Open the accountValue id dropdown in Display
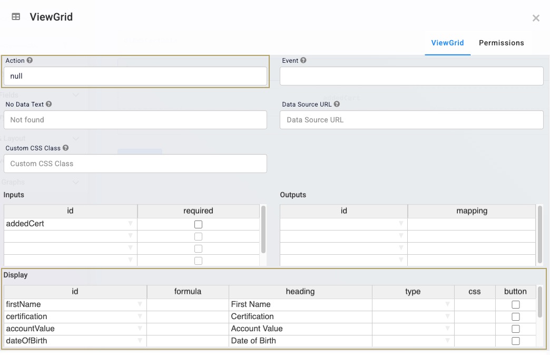The image size is (550, 355). pos(140,329)
